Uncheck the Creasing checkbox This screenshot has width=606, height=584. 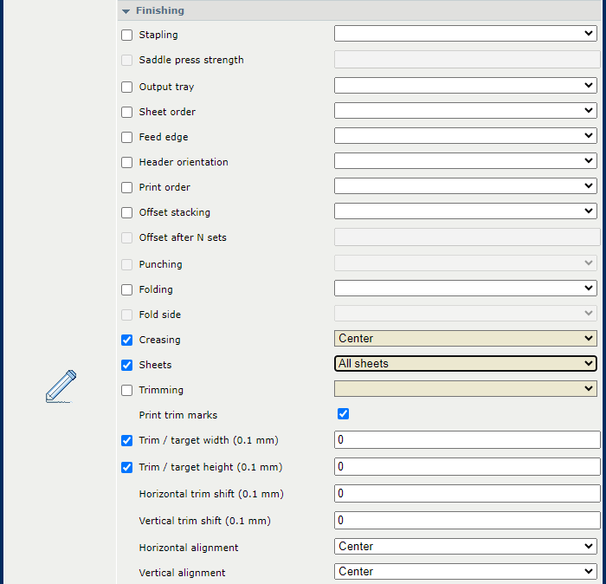(126, 340)
